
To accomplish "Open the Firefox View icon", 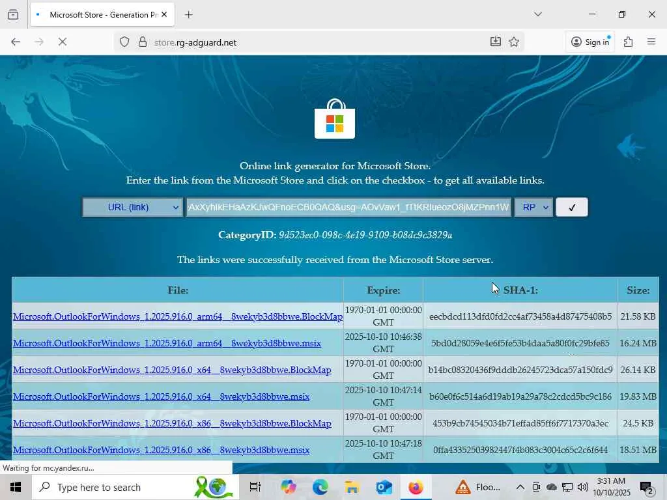I will 13,14.
